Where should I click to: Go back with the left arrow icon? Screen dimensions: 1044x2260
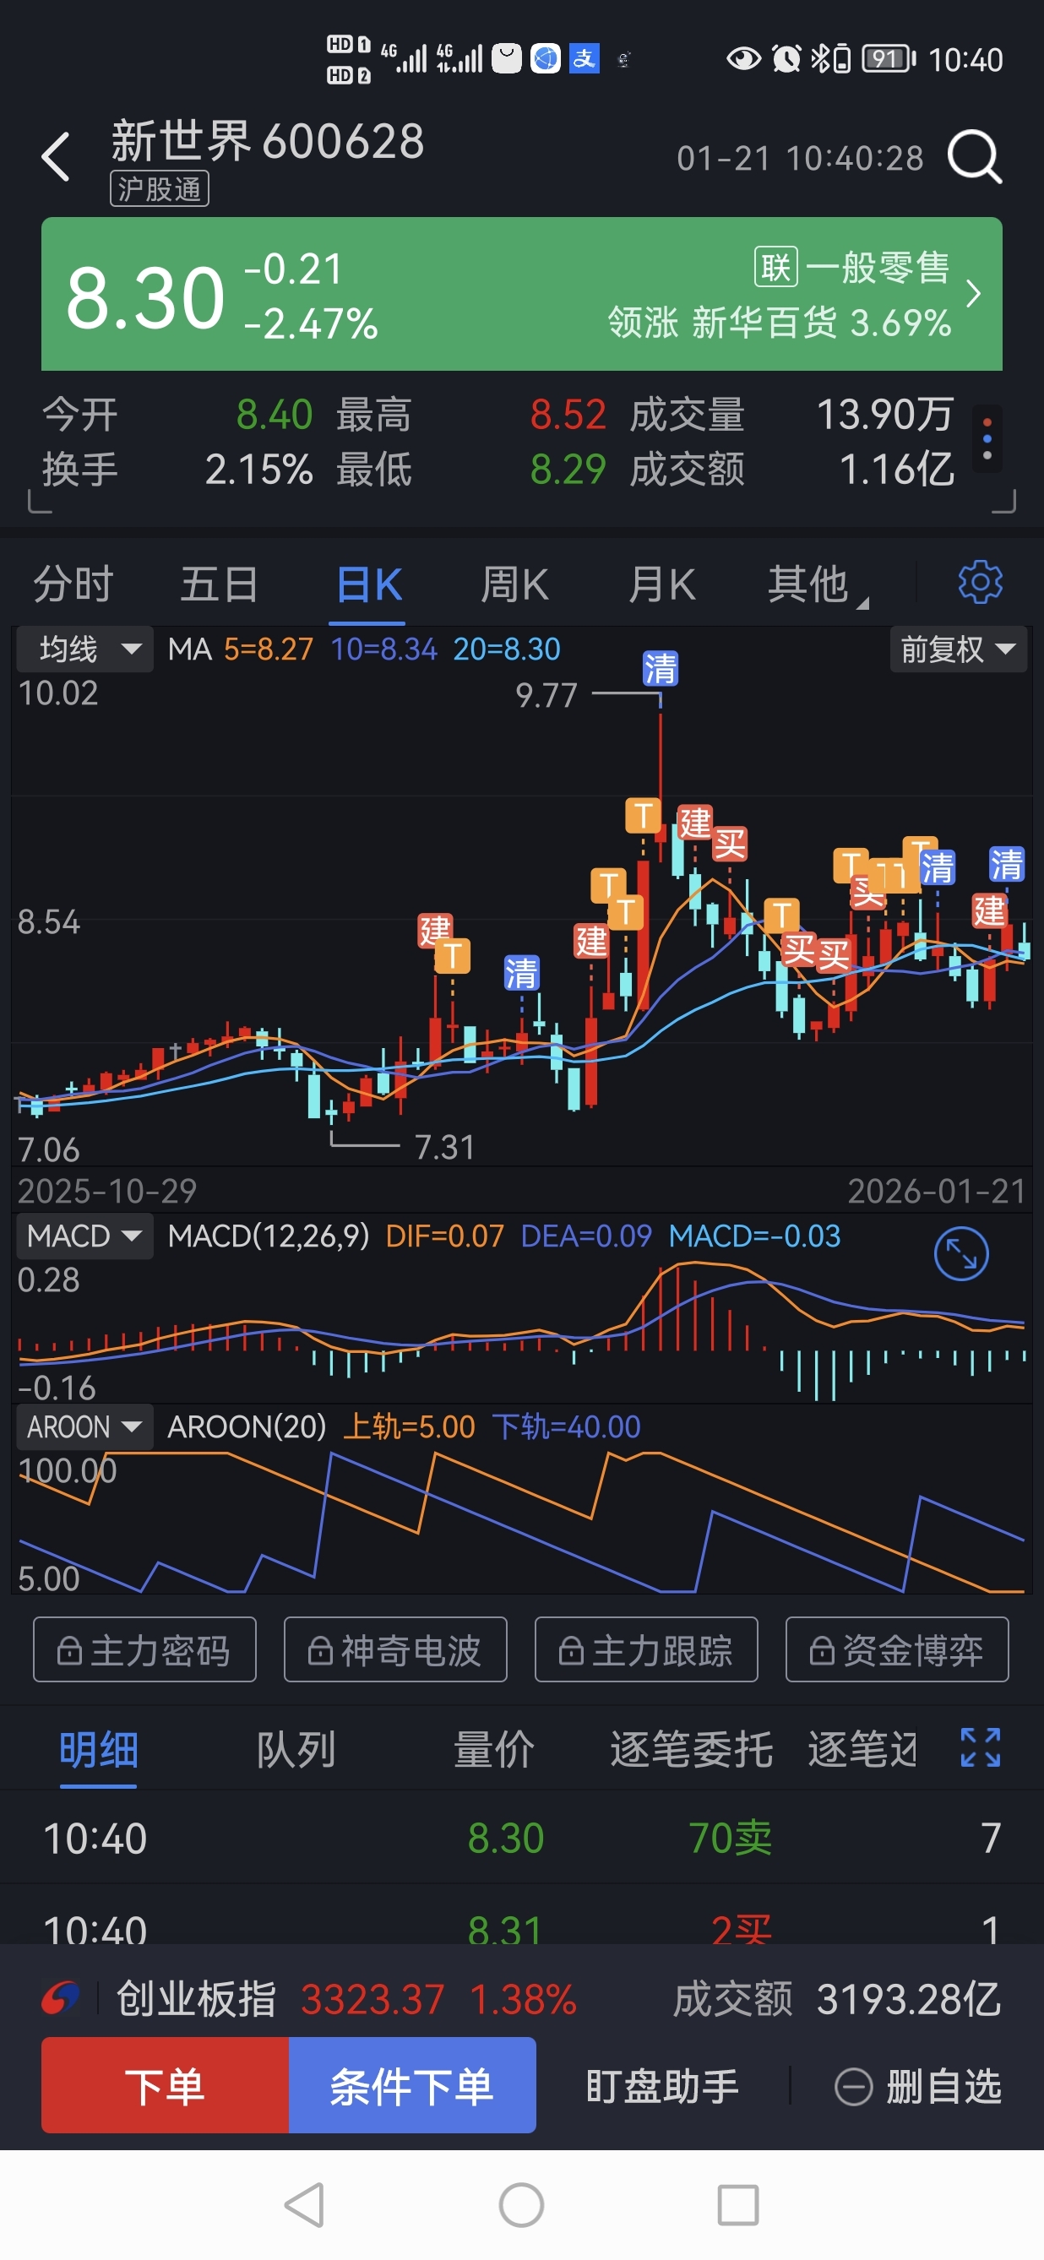pyautogui.click(x=55, y=157)
